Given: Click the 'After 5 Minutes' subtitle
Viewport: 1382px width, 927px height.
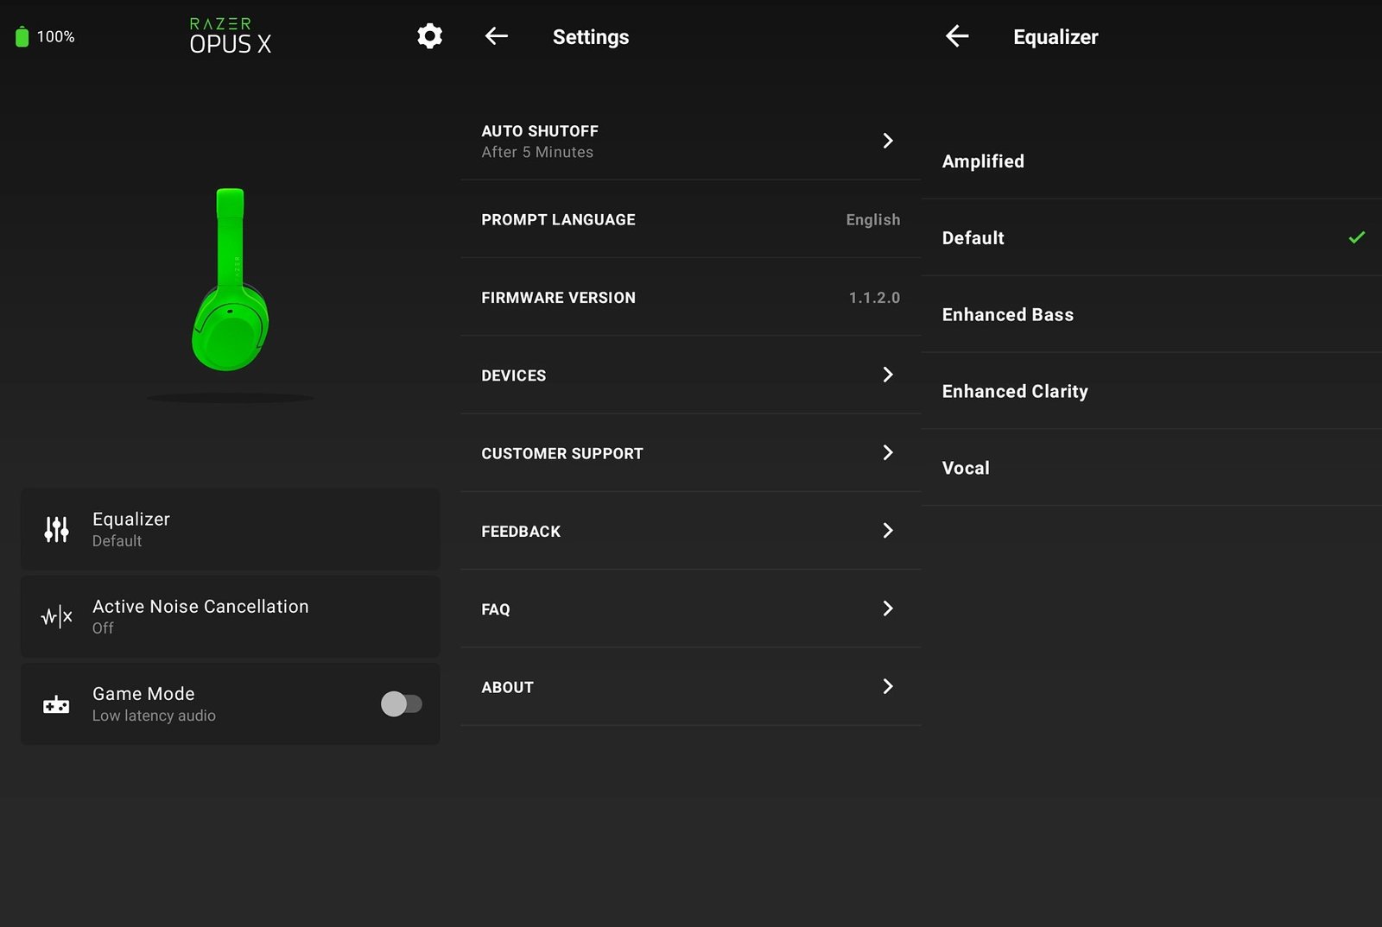Looking at the screenshot, I should (x=537, y=152).
